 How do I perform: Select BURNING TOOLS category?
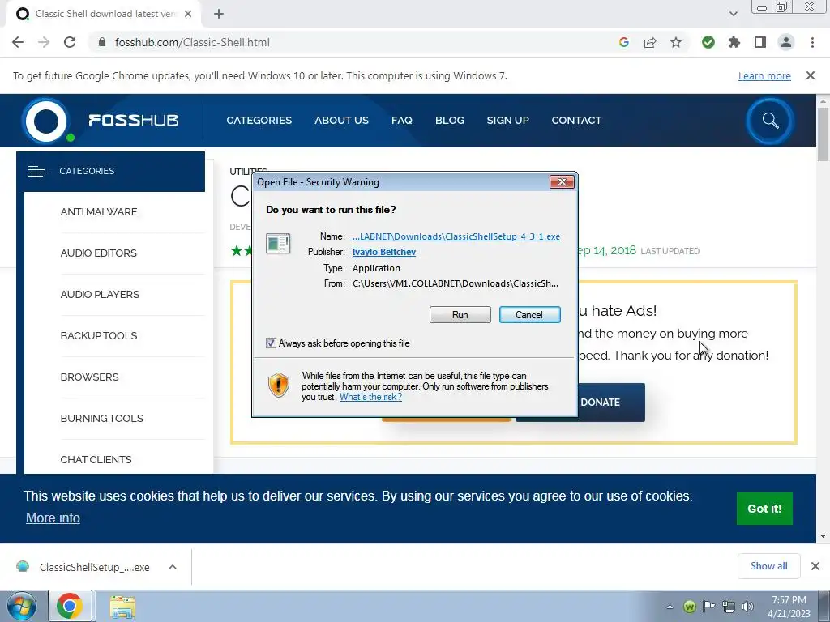[x=101, y=418]
